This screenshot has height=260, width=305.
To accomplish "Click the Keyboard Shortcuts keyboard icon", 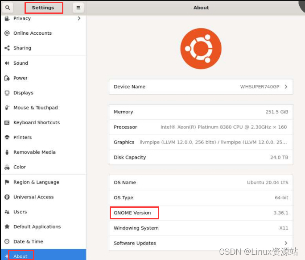I will [x=7, y=122].
